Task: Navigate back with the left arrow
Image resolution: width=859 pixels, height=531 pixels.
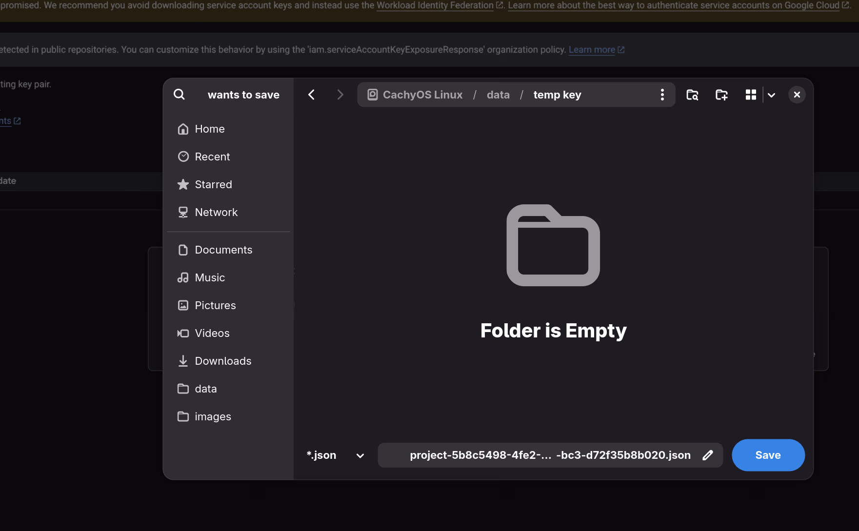Action: (311, 94)
